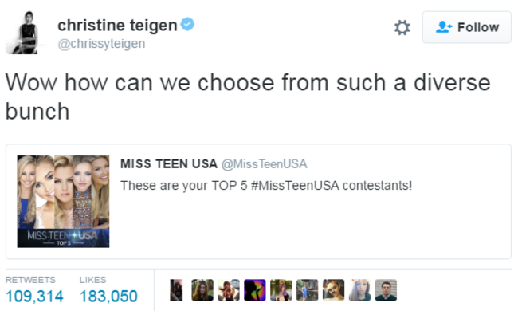Open the Miss Teen USA top 5 image

(63, 201)
